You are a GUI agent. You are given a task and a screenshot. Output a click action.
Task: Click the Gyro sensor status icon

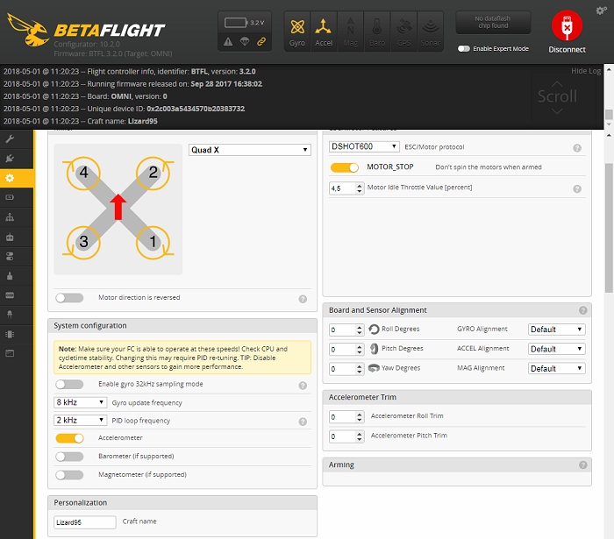point(297,32)
